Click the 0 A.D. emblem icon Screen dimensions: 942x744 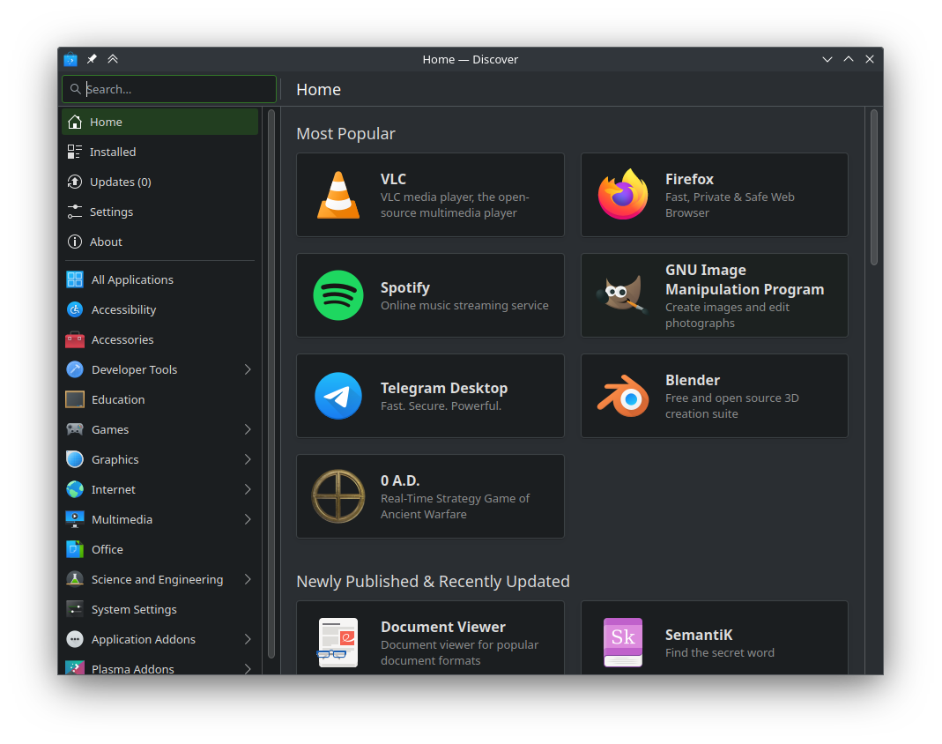[x=338, y=496]
